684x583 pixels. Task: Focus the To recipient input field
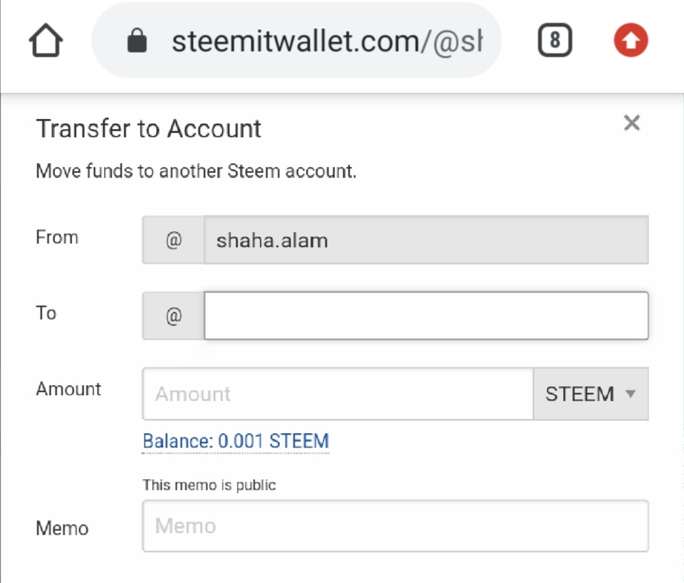pyautogui.click(x=426, y=316)
